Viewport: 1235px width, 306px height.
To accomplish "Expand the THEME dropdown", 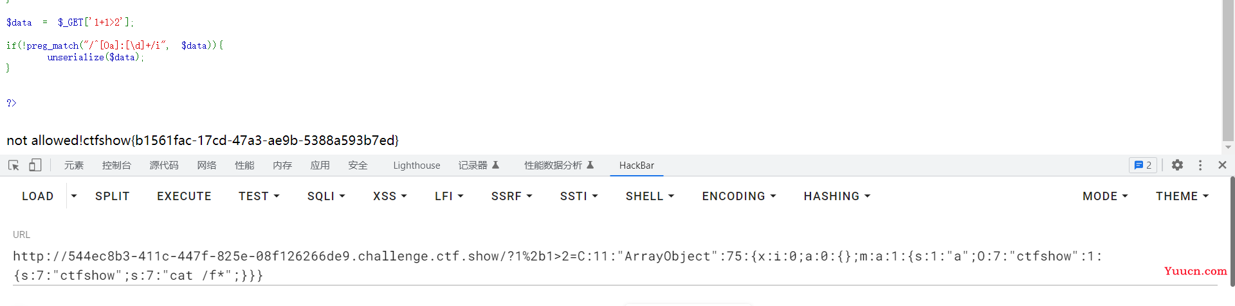I will point(1182,196).
